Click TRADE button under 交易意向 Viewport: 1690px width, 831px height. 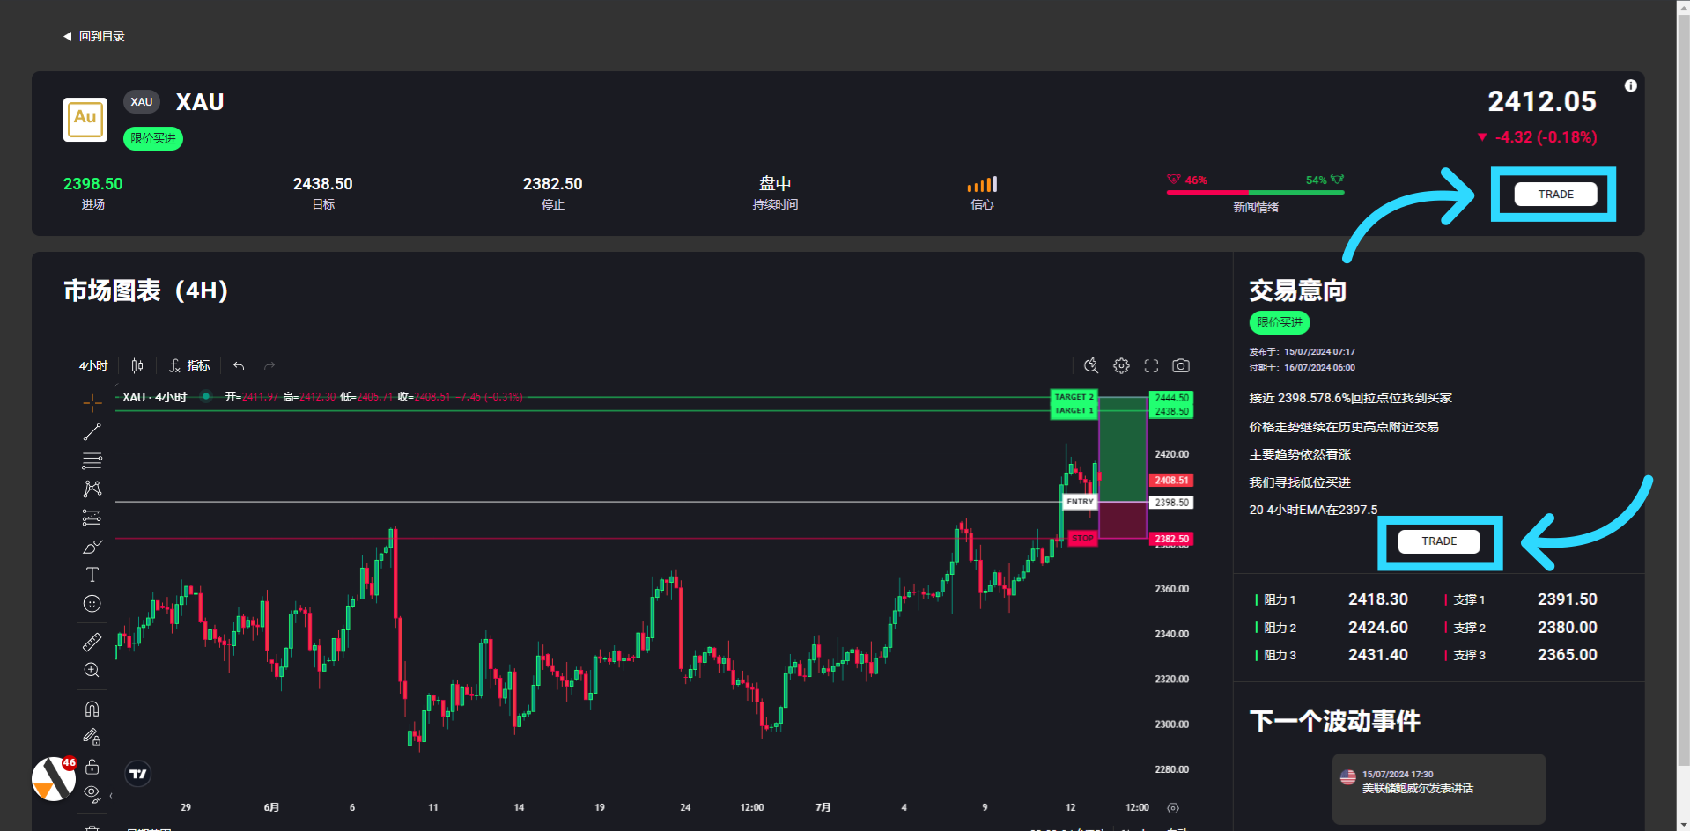[1439, 541]
